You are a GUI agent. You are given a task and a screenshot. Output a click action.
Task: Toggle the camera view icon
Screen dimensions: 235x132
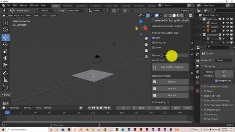[x=146, y=51]
